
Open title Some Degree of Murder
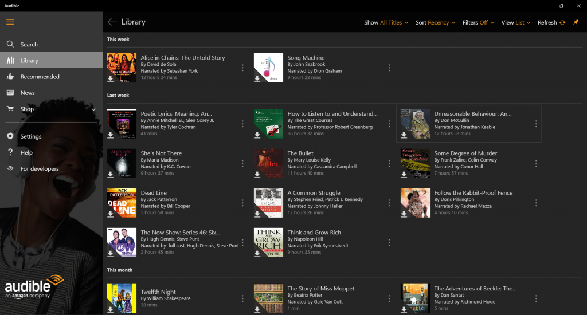click(465, 153)
